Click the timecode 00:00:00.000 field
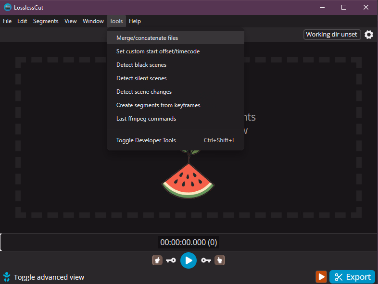Image resolution: width=378 pixels, height=284 pixels. 189,243
